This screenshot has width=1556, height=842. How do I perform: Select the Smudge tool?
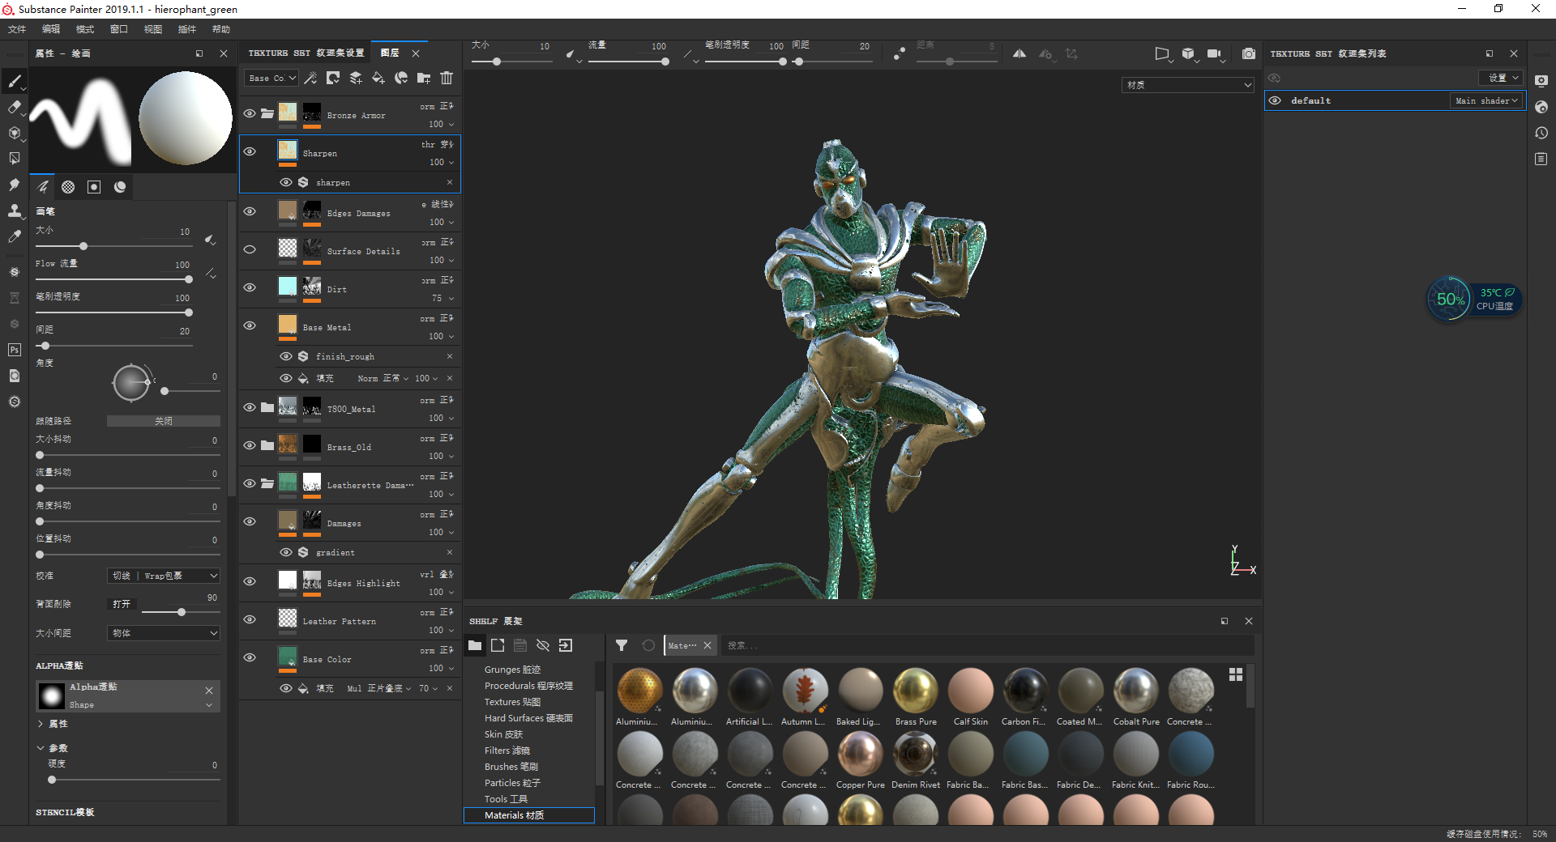(14, 185)
